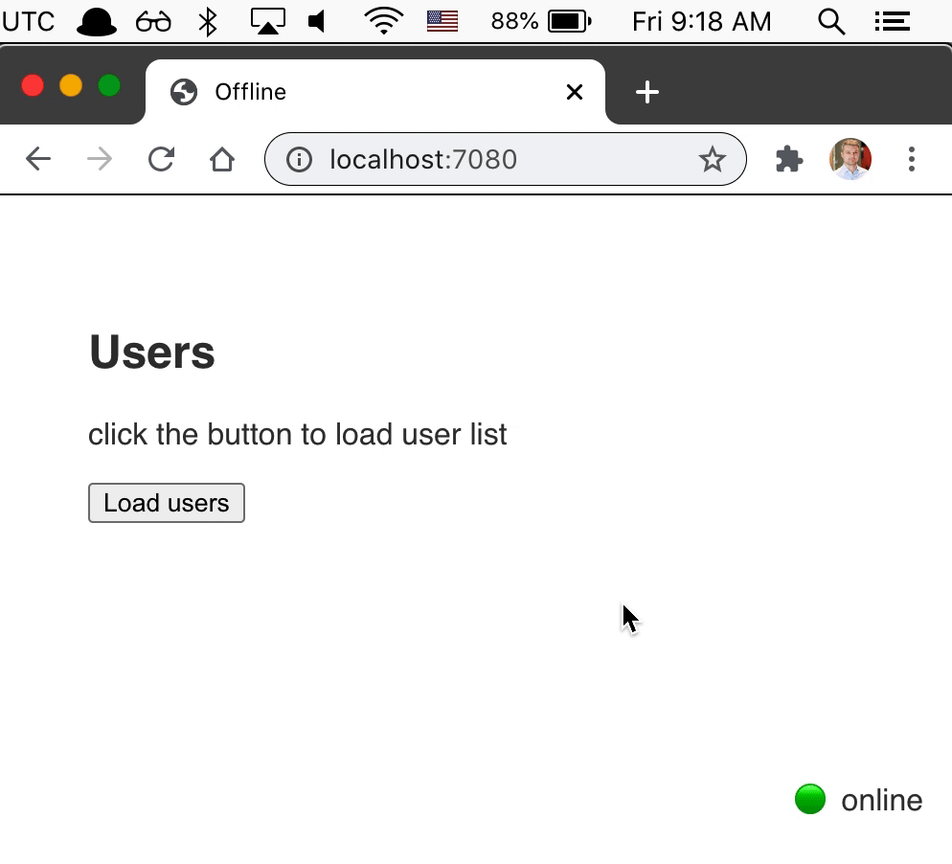Click the browser back arrow
Viewport: 952px width, 864px height.
[38, 159]
